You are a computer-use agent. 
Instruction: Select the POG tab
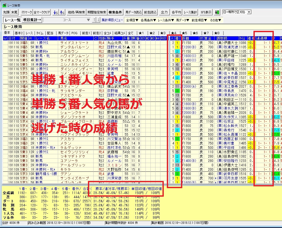tap(74, 33)
